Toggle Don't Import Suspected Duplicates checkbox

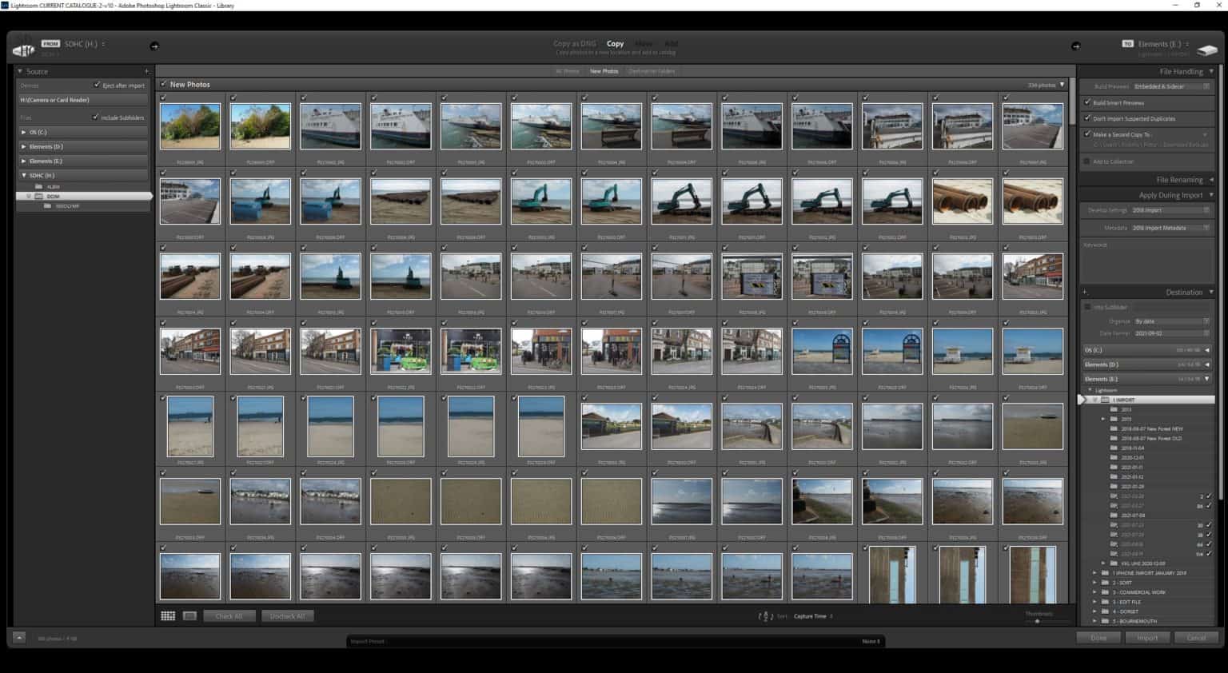(1087, 118)
